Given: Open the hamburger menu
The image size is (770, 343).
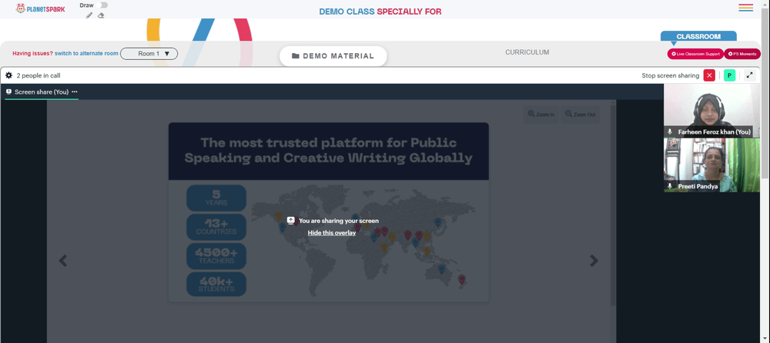Looking at the screenshot, I should click(745, 8).
